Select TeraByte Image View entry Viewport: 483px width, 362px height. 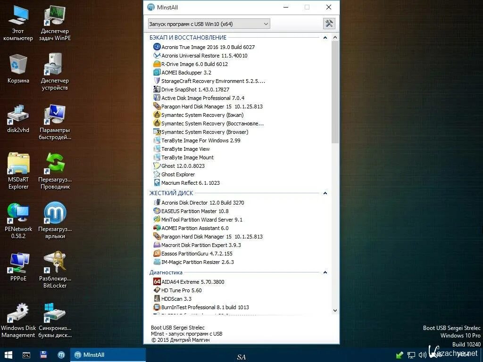pos(182,149)
